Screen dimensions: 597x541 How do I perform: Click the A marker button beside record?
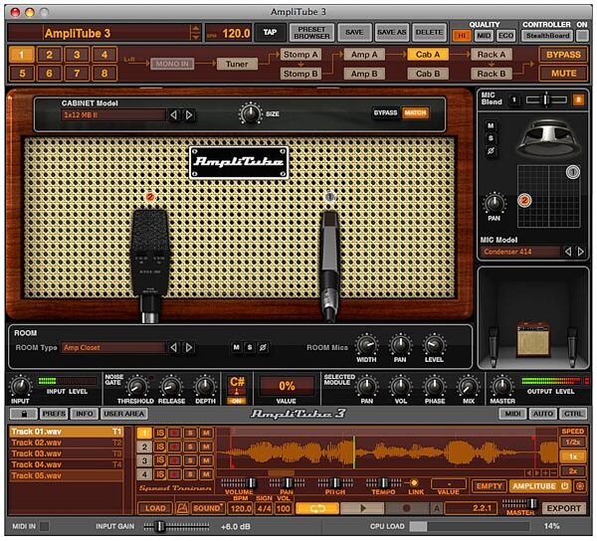click(437, 508)
